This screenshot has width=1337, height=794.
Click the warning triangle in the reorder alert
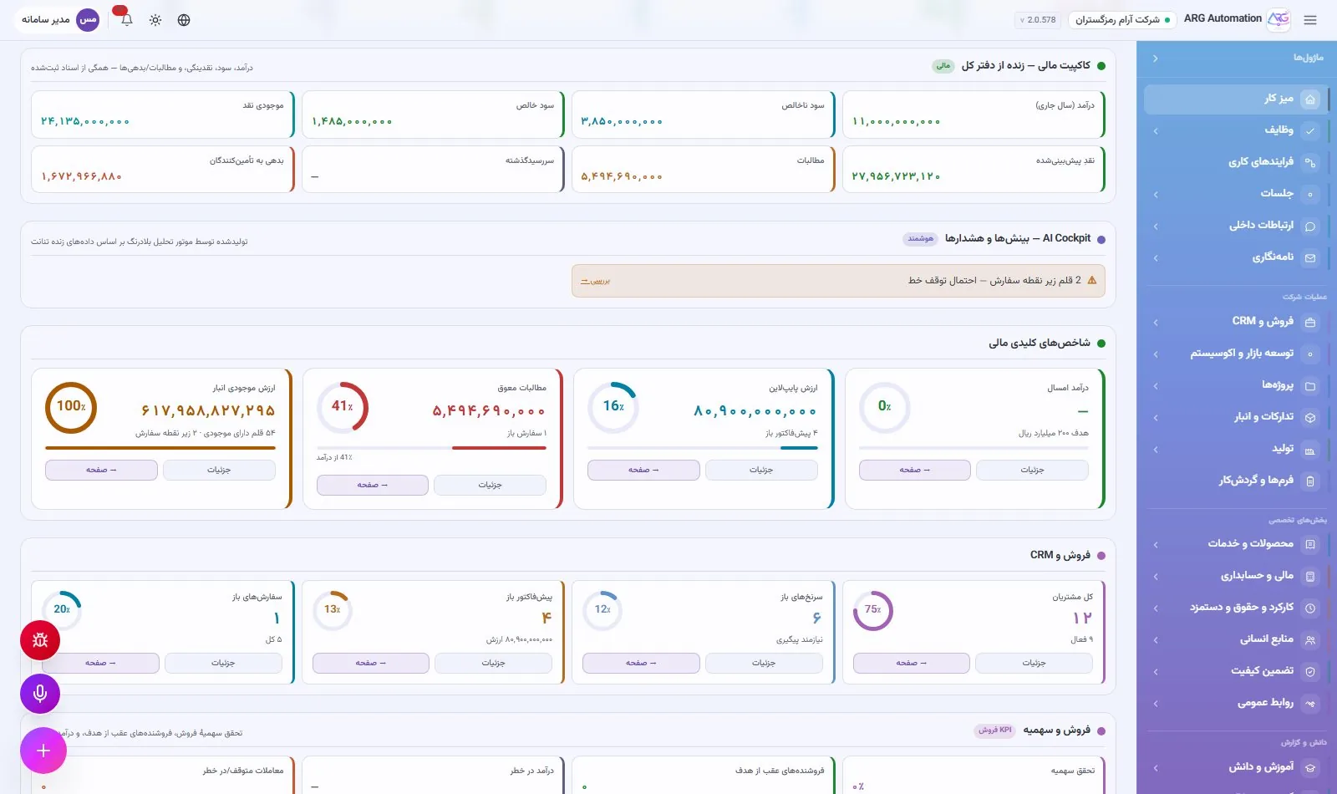pos(1091,281)
